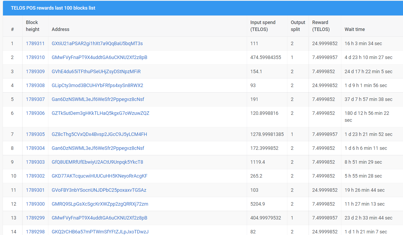This screenshot has width=403, height=235.
Task: Click the Output split column header
Action: click(298, 26)
